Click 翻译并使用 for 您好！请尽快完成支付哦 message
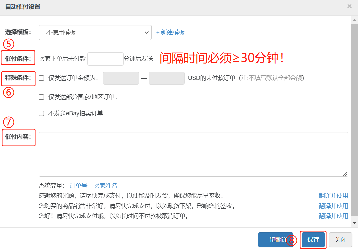Viewport: 358px width, 250px height. pos(333,216)
